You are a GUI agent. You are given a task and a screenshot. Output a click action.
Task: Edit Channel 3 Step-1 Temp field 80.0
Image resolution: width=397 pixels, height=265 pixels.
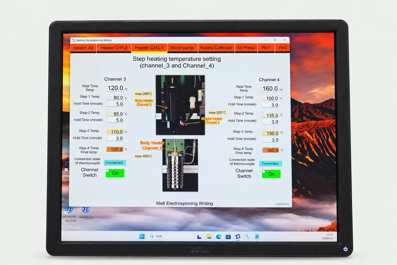click(x=115, y=98)
